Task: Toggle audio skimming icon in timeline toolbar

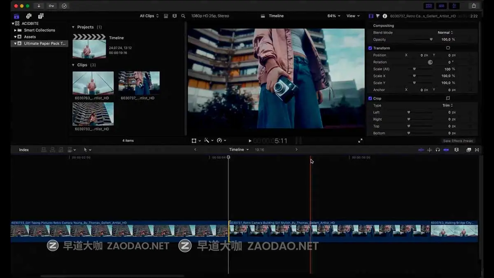Action: coord(429,150)
